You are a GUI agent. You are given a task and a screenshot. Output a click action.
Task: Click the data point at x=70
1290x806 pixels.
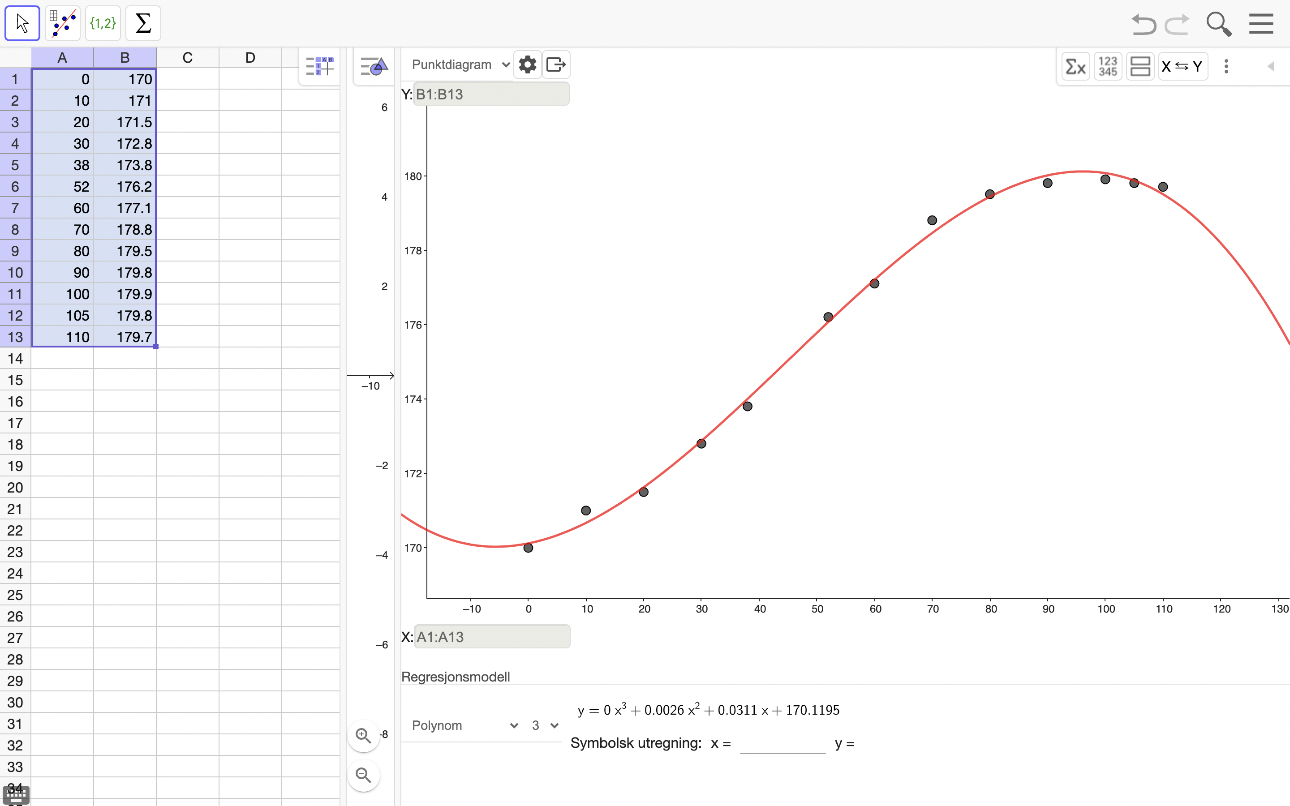point(932,220)
